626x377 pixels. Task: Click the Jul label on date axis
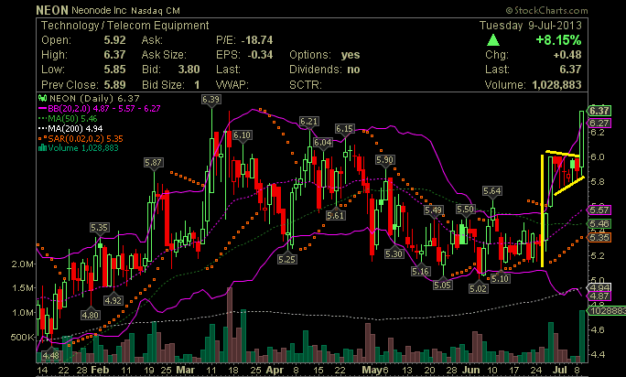[560, 370]
